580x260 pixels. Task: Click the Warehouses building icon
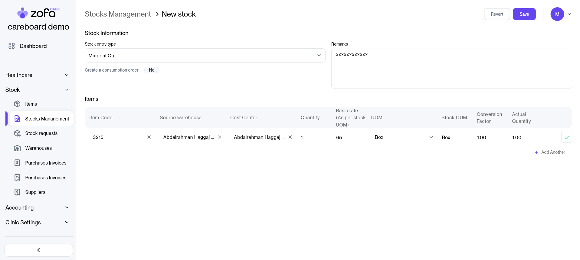[18, 148]
